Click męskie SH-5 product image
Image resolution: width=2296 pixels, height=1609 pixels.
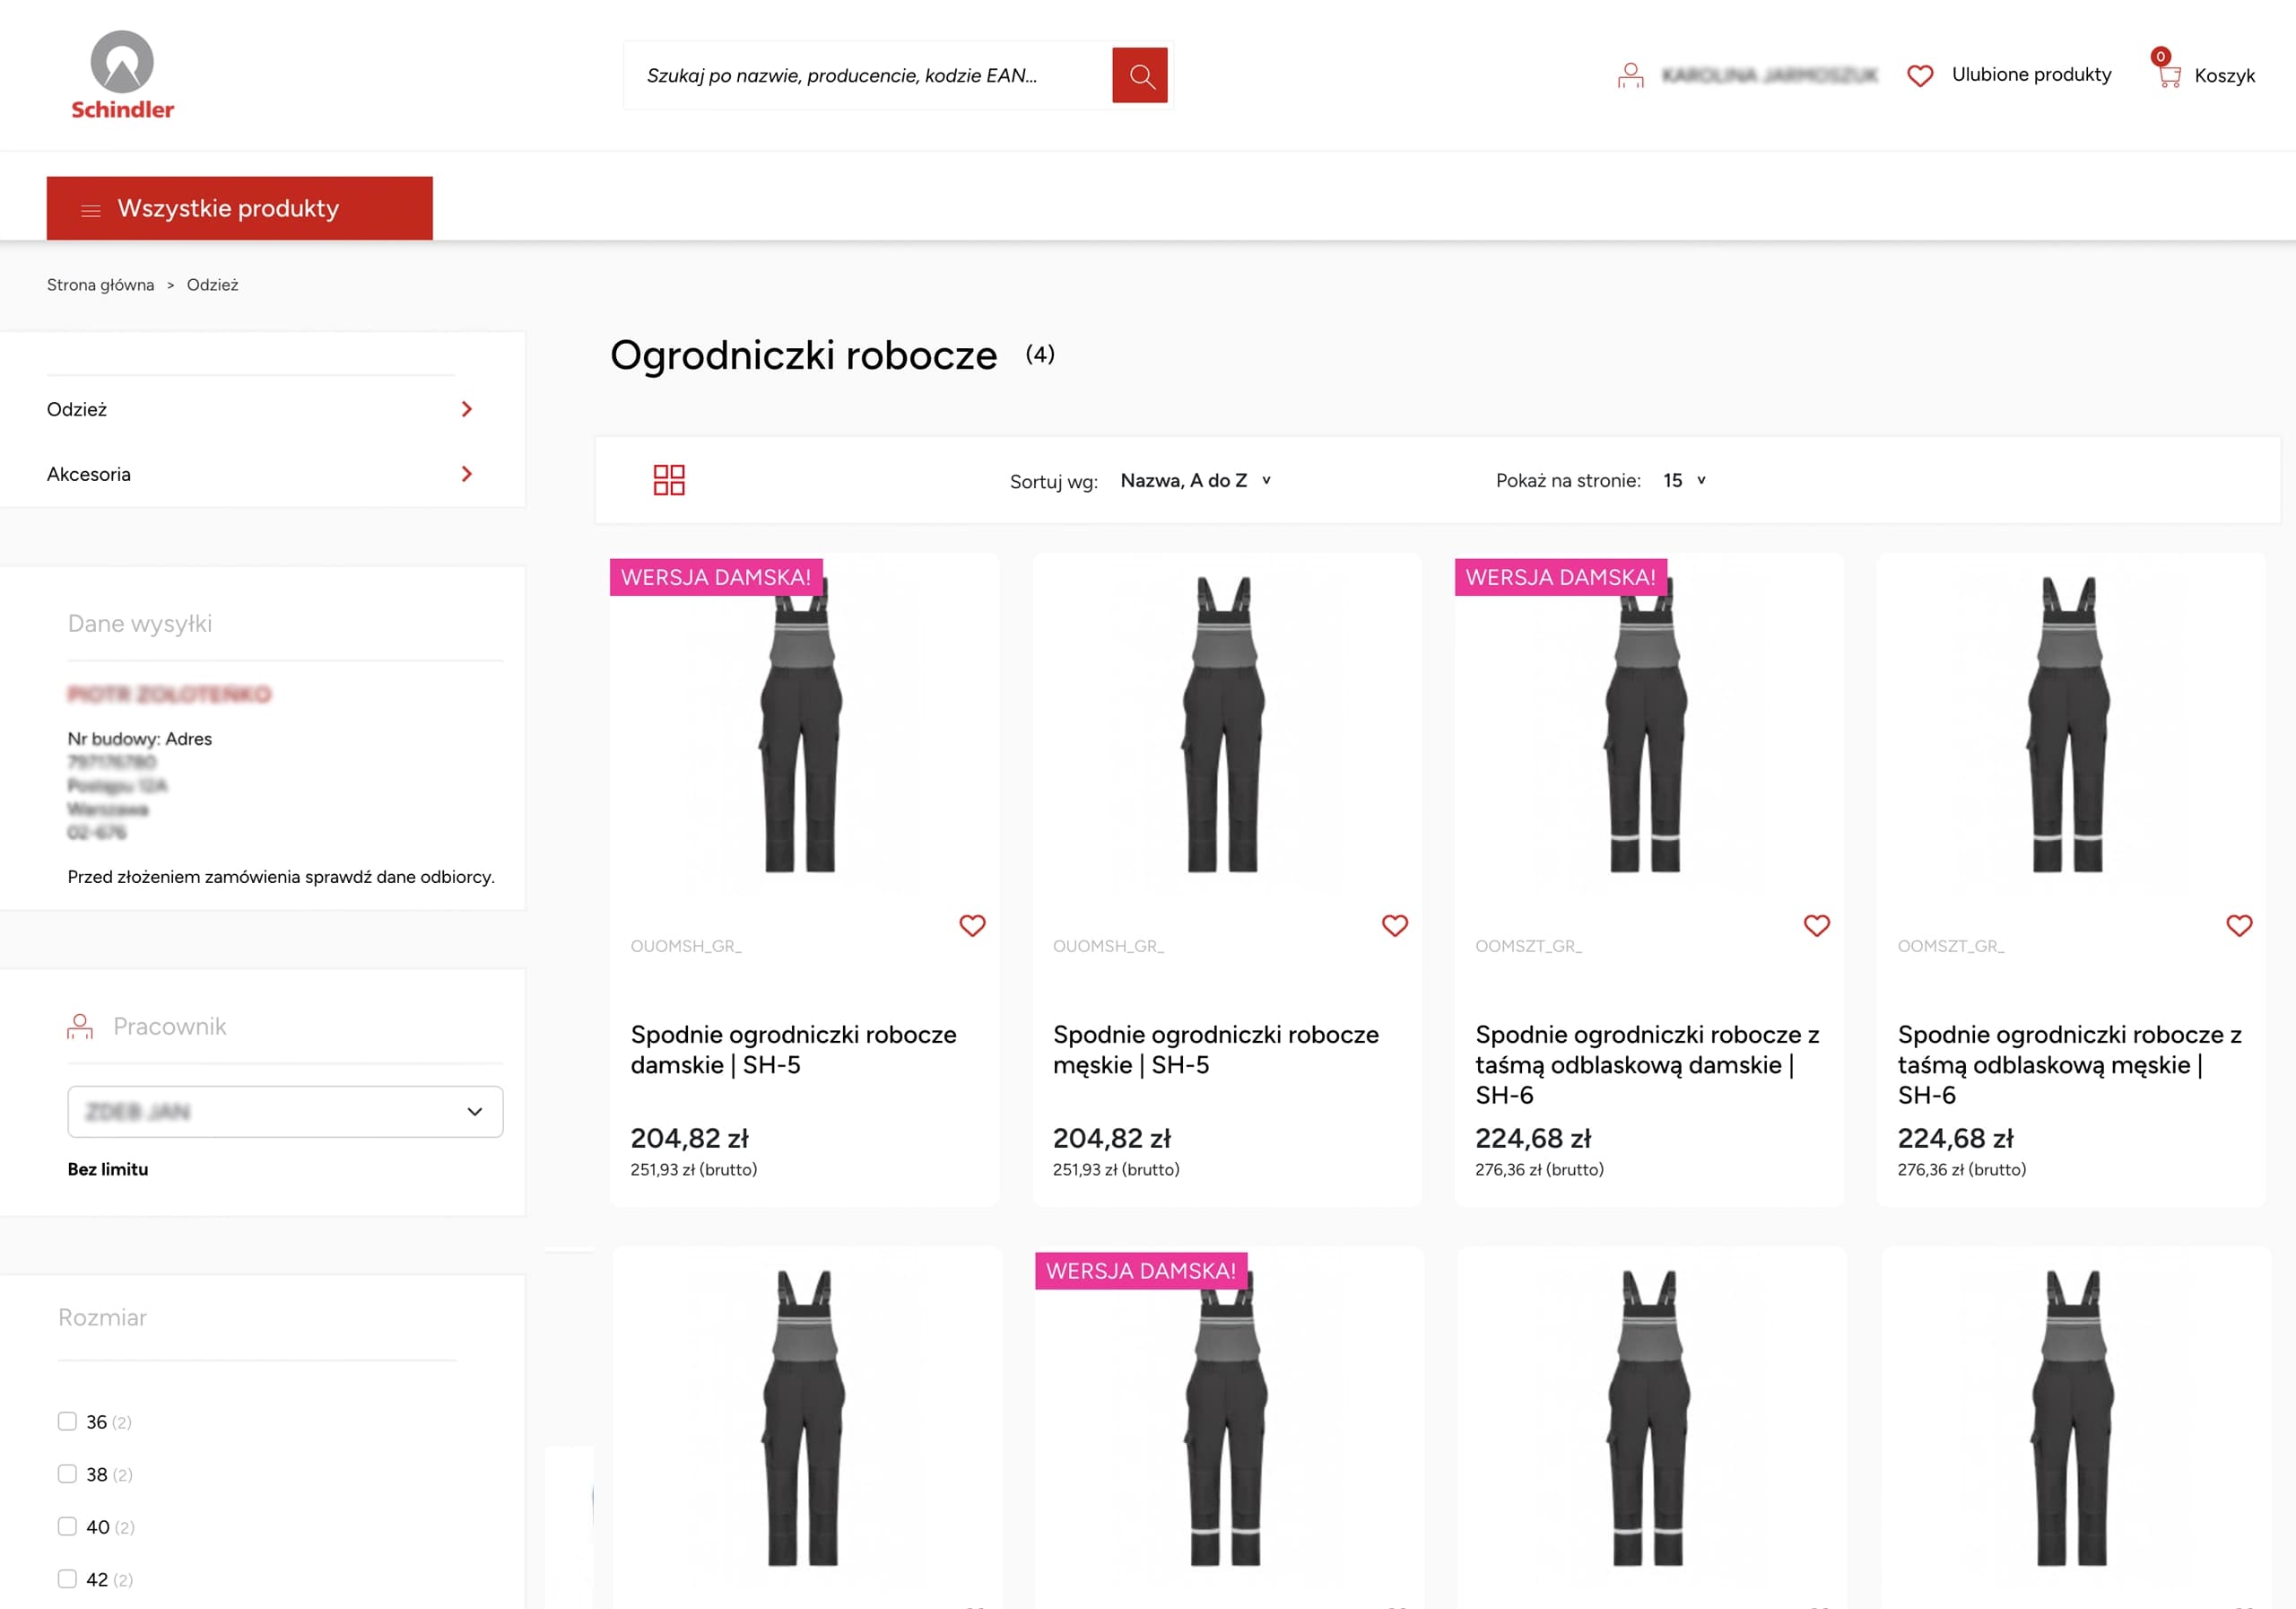coord(1224,724)
